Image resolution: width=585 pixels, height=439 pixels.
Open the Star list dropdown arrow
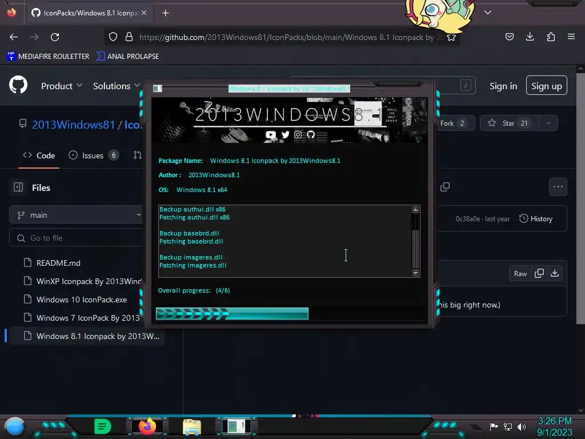point(548,123)
